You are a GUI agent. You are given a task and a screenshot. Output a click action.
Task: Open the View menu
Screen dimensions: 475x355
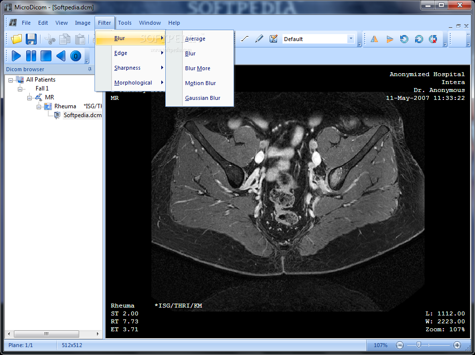[x=61, y=23]
